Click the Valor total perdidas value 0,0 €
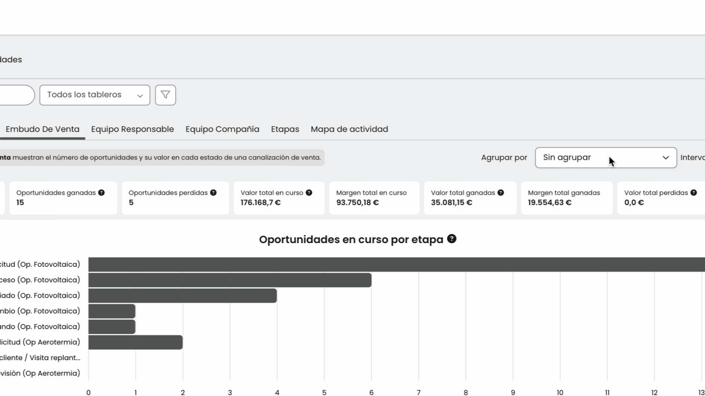Image resolution: width=705 pixels, height=396 pixels. click(x=634, y=202)
